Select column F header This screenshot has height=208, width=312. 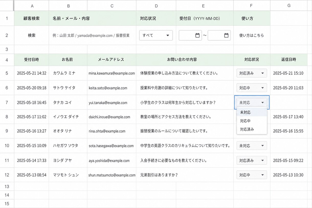pyautogui.click(x=252, y=6)
